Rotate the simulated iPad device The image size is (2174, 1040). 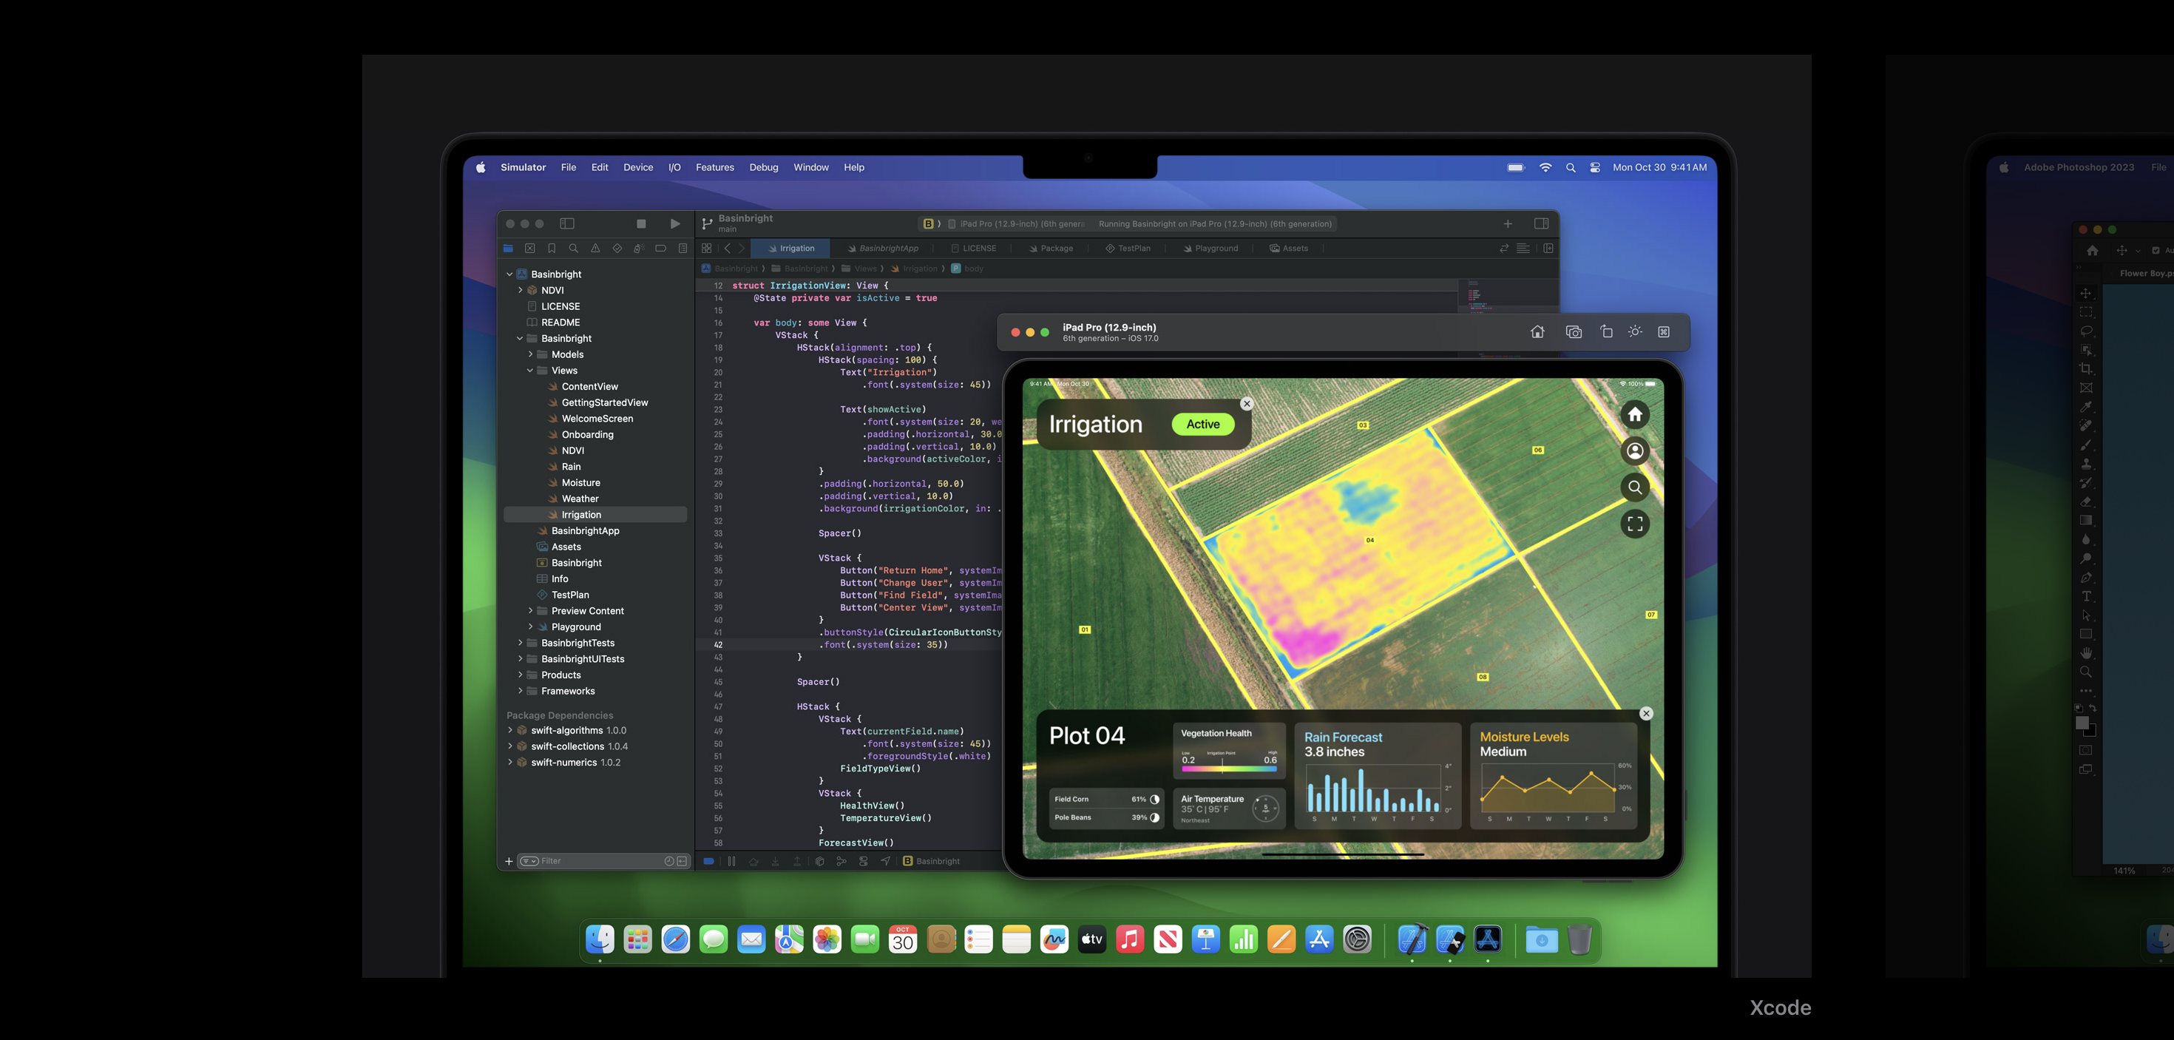[x=1606, y=332]
